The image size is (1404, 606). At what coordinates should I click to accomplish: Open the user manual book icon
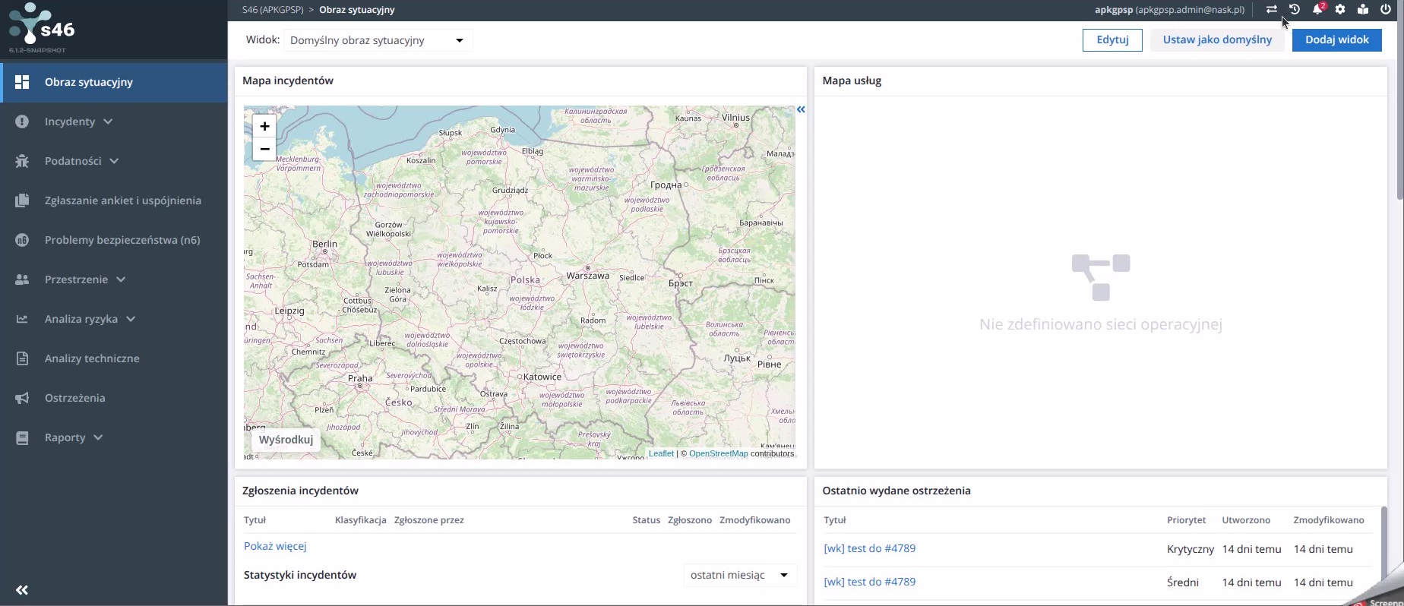1363,10
